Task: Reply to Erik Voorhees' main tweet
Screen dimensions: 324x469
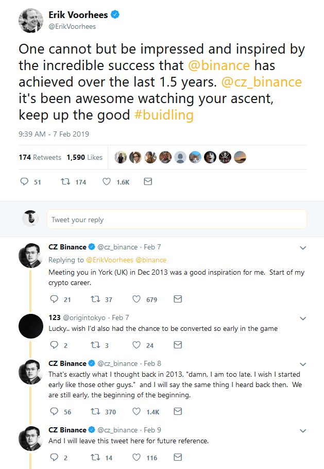Action: tap(24, 182)
